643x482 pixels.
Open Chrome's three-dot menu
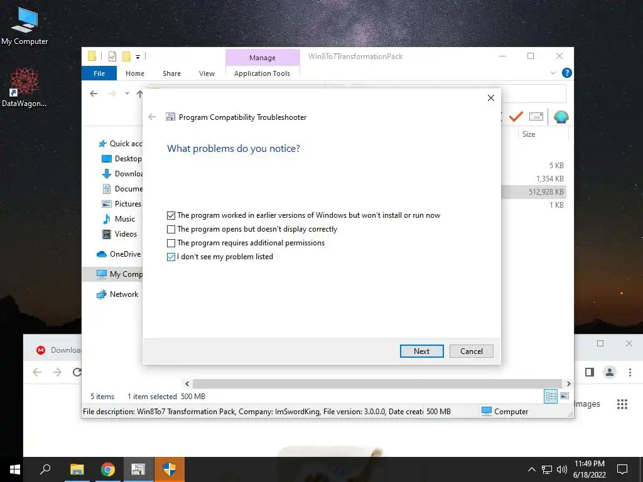tap(630, 372)
